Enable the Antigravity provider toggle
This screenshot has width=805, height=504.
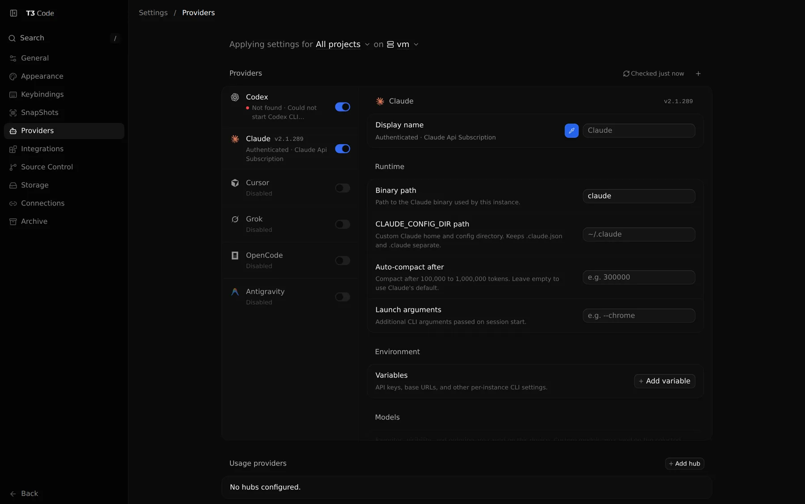343,297
